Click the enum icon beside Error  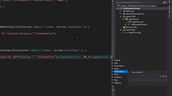point(112,63)
